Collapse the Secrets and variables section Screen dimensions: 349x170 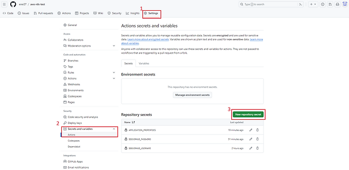(x=114, y=129)
